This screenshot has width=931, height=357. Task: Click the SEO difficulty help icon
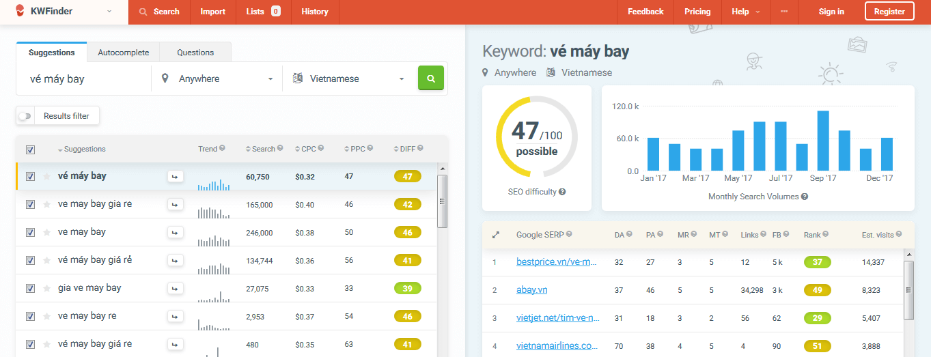pos(562,192)
